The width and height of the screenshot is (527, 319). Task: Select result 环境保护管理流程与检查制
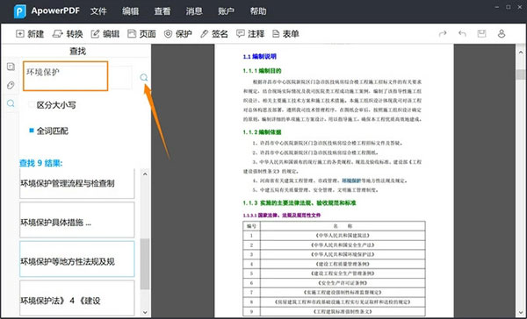coord(77,183)
